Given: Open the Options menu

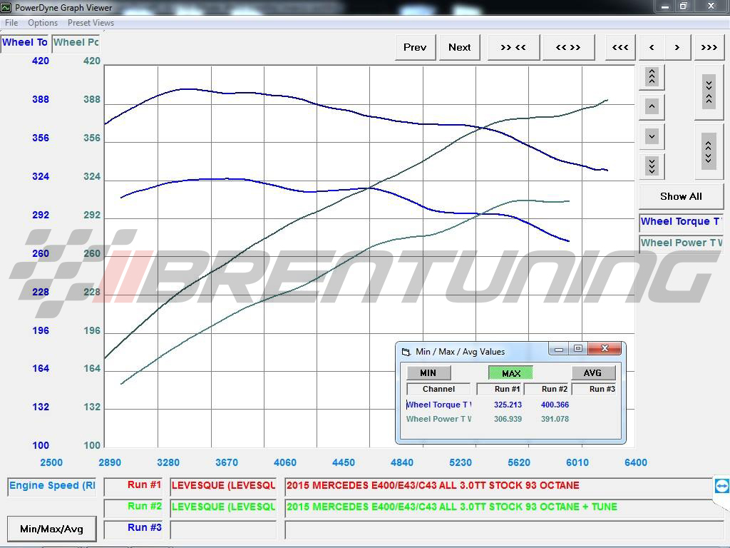Looking at the screenshot, I should click(43, 23).
